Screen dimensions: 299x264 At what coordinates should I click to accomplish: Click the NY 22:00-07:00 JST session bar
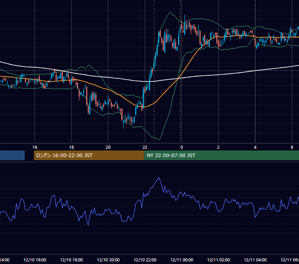(x=221, y=155)
